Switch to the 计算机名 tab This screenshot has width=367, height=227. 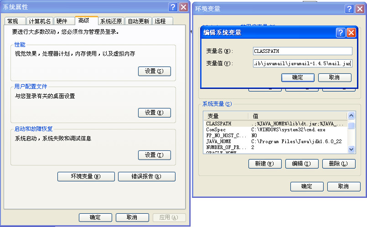click(x=40, y=21)
